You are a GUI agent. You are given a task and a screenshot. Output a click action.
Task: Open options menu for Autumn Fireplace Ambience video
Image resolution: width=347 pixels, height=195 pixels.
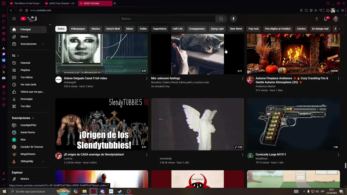click(x=338, y=79)
